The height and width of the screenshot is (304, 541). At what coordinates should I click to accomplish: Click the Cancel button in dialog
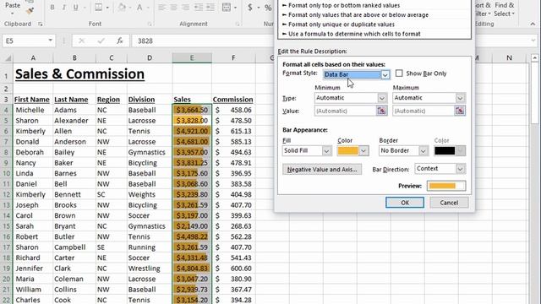point(449,203)
